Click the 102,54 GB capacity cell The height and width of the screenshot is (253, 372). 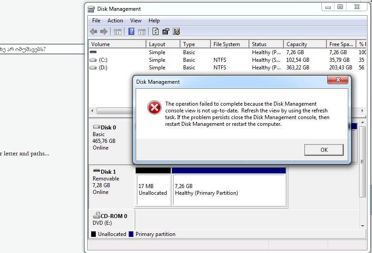point(298,60)
